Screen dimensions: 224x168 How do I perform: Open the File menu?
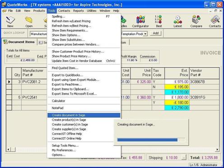point(10,11)
